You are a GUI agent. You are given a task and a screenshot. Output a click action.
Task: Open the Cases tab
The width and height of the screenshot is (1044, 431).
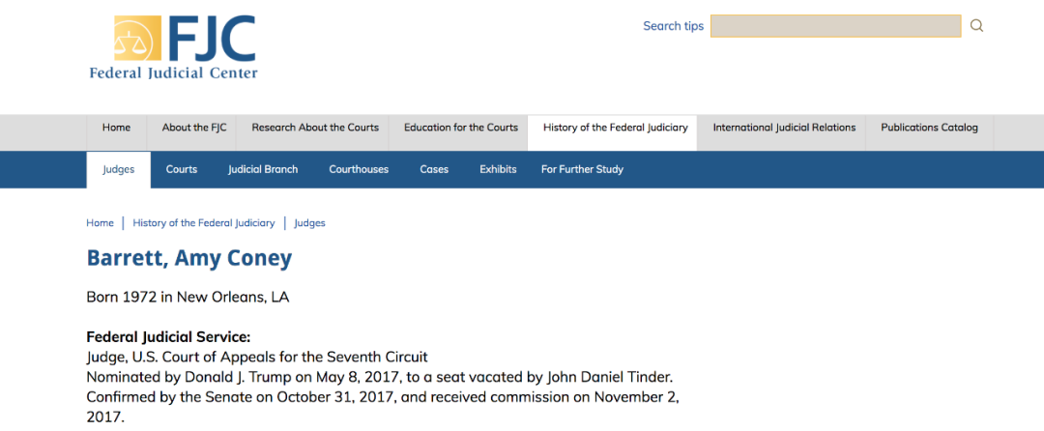(434, 170)
